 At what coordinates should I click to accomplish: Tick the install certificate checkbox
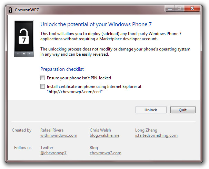[42, 87]
